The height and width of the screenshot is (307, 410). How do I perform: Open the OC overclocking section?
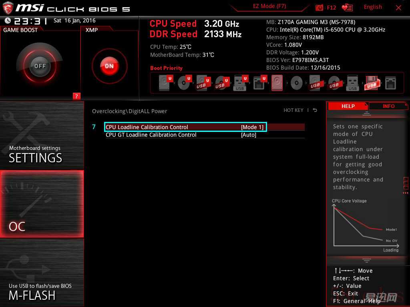tap(42, 204)
